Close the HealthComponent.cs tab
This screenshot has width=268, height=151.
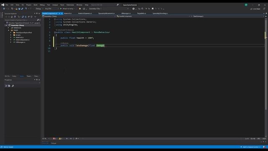coord(62,13)
